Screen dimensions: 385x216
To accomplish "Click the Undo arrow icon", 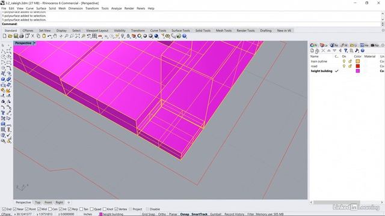I will pyautogui.click(x=49, y=36).
